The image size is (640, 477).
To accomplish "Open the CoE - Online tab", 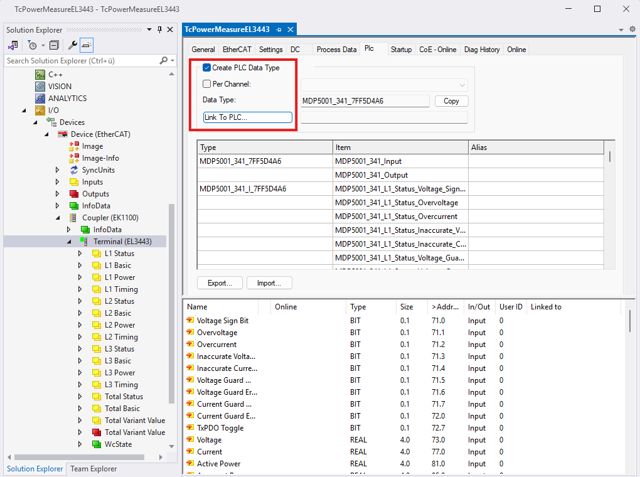I will [x=437, y=50].
